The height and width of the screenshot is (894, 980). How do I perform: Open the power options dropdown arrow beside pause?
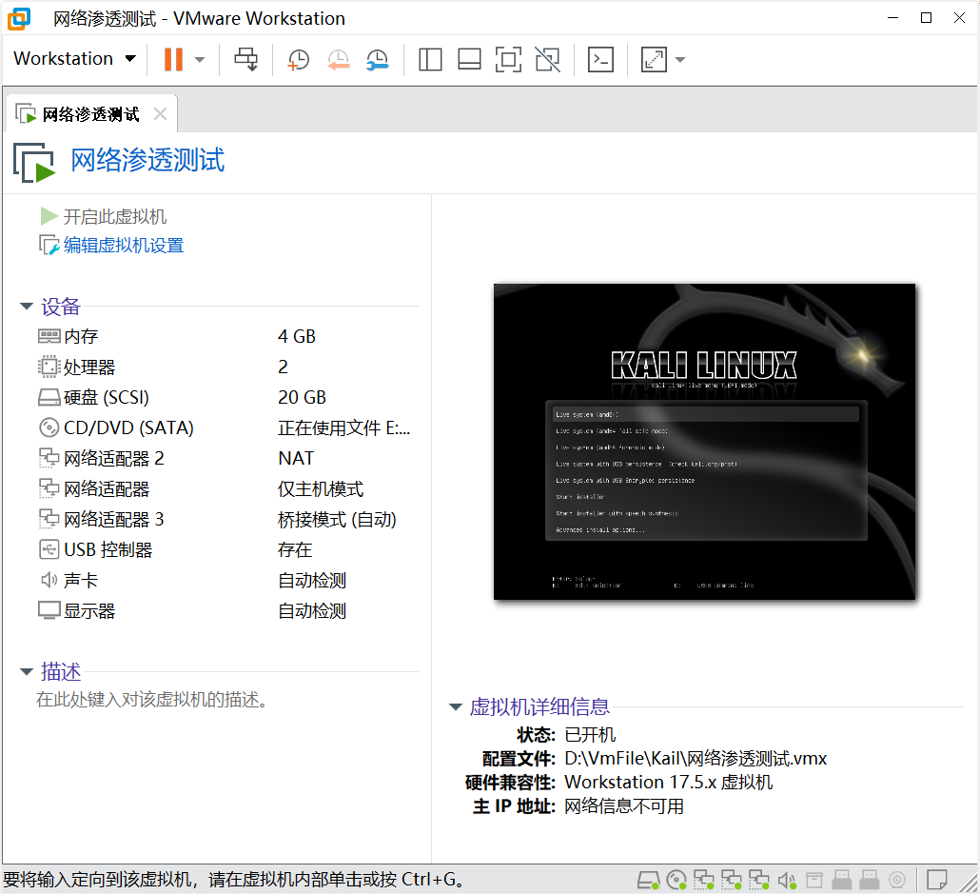tap(200, 60)
